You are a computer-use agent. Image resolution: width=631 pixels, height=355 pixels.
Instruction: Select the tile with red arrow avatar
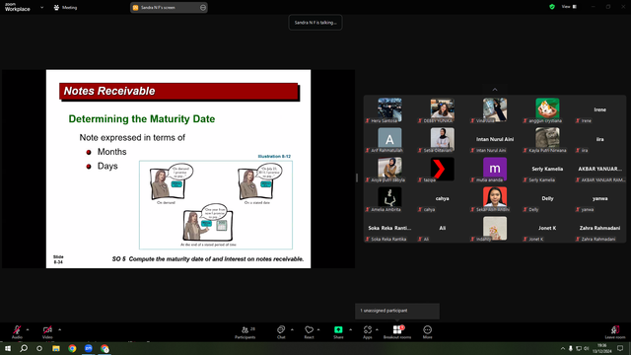tap(442, 169)
